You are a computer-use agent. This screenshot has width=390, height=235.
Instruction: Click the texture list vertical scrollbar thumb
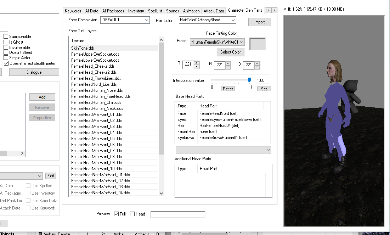pyautogui.click(x=161, y=99)
